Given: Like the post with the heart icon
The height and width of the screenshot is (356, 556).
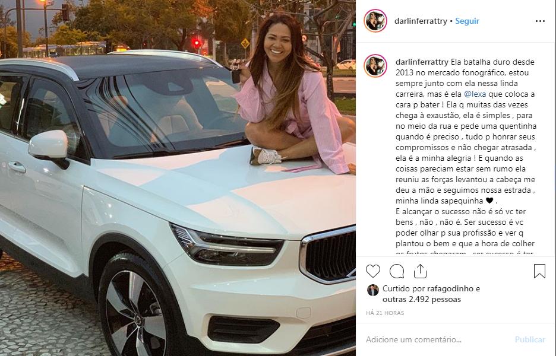Looking at the screenshot, I should click(x=372, y=271).
